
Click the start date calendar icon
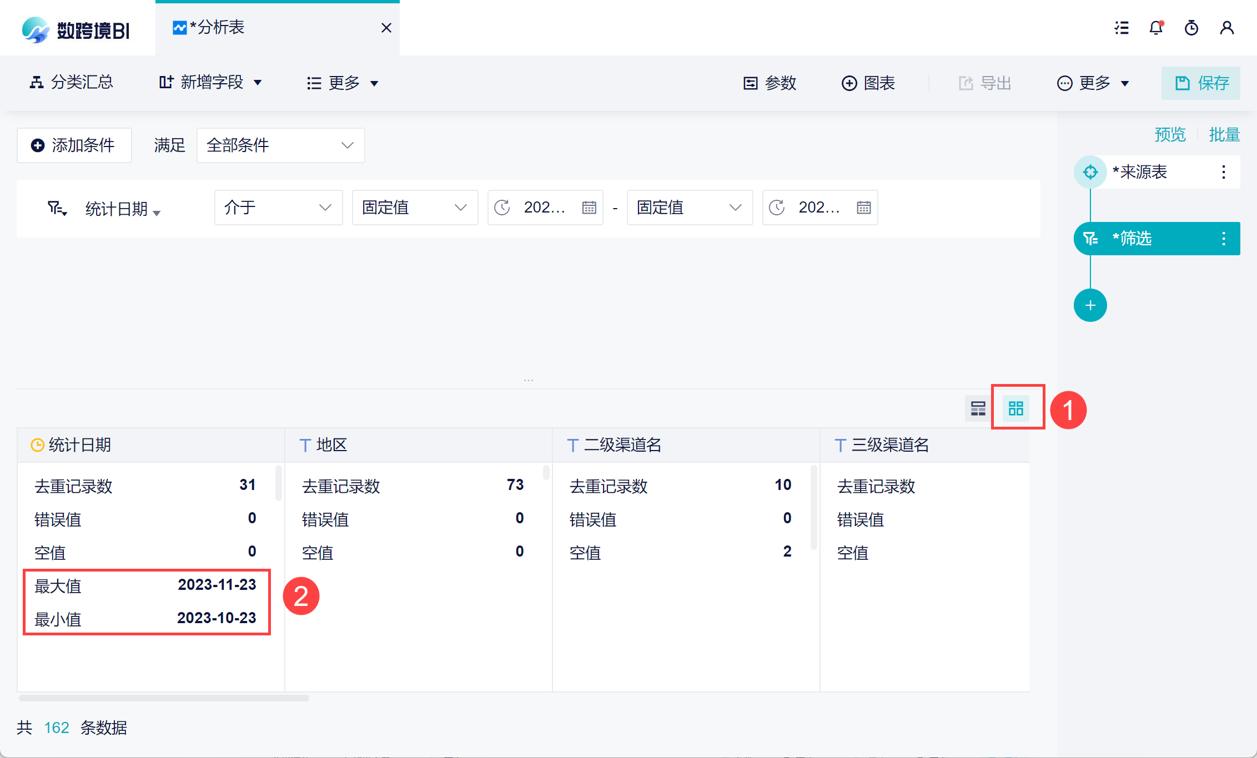pos(589,208)
